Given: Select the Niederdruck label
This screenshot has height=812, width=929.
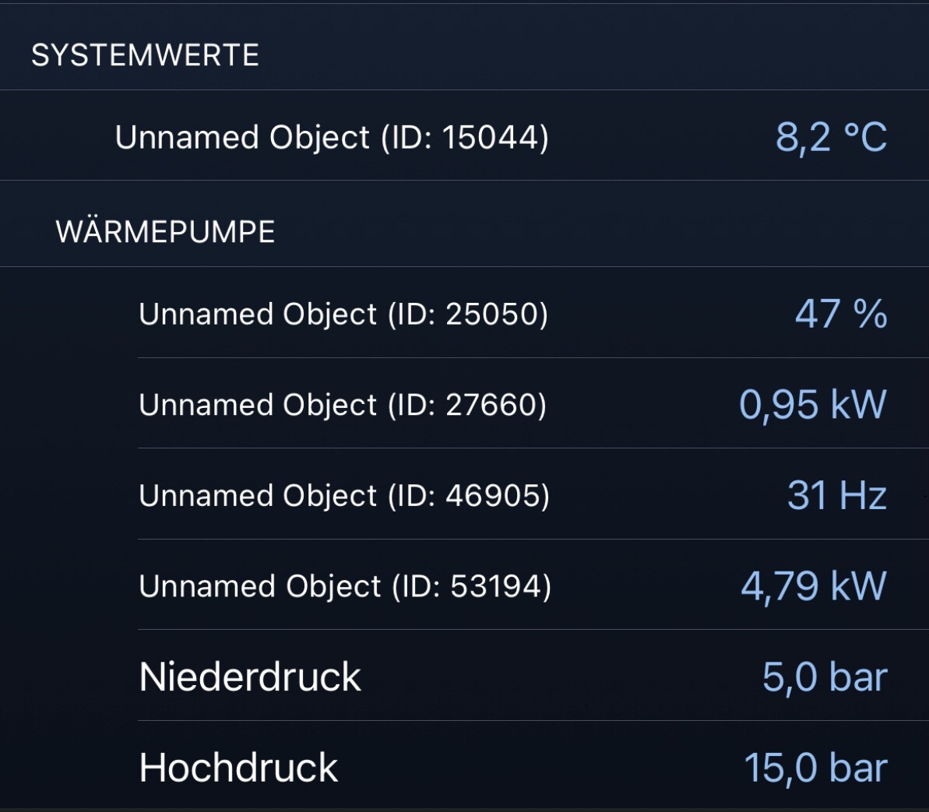Looking at the screenshot, I should tap(250, 677).
